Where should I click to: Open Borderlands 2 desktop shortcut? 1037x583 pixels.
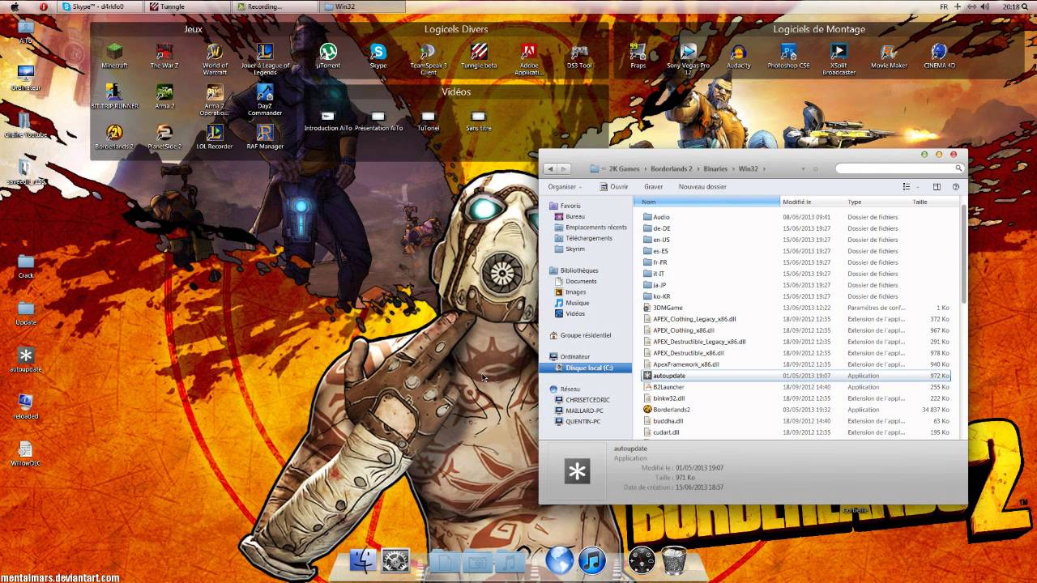(114, 136)
